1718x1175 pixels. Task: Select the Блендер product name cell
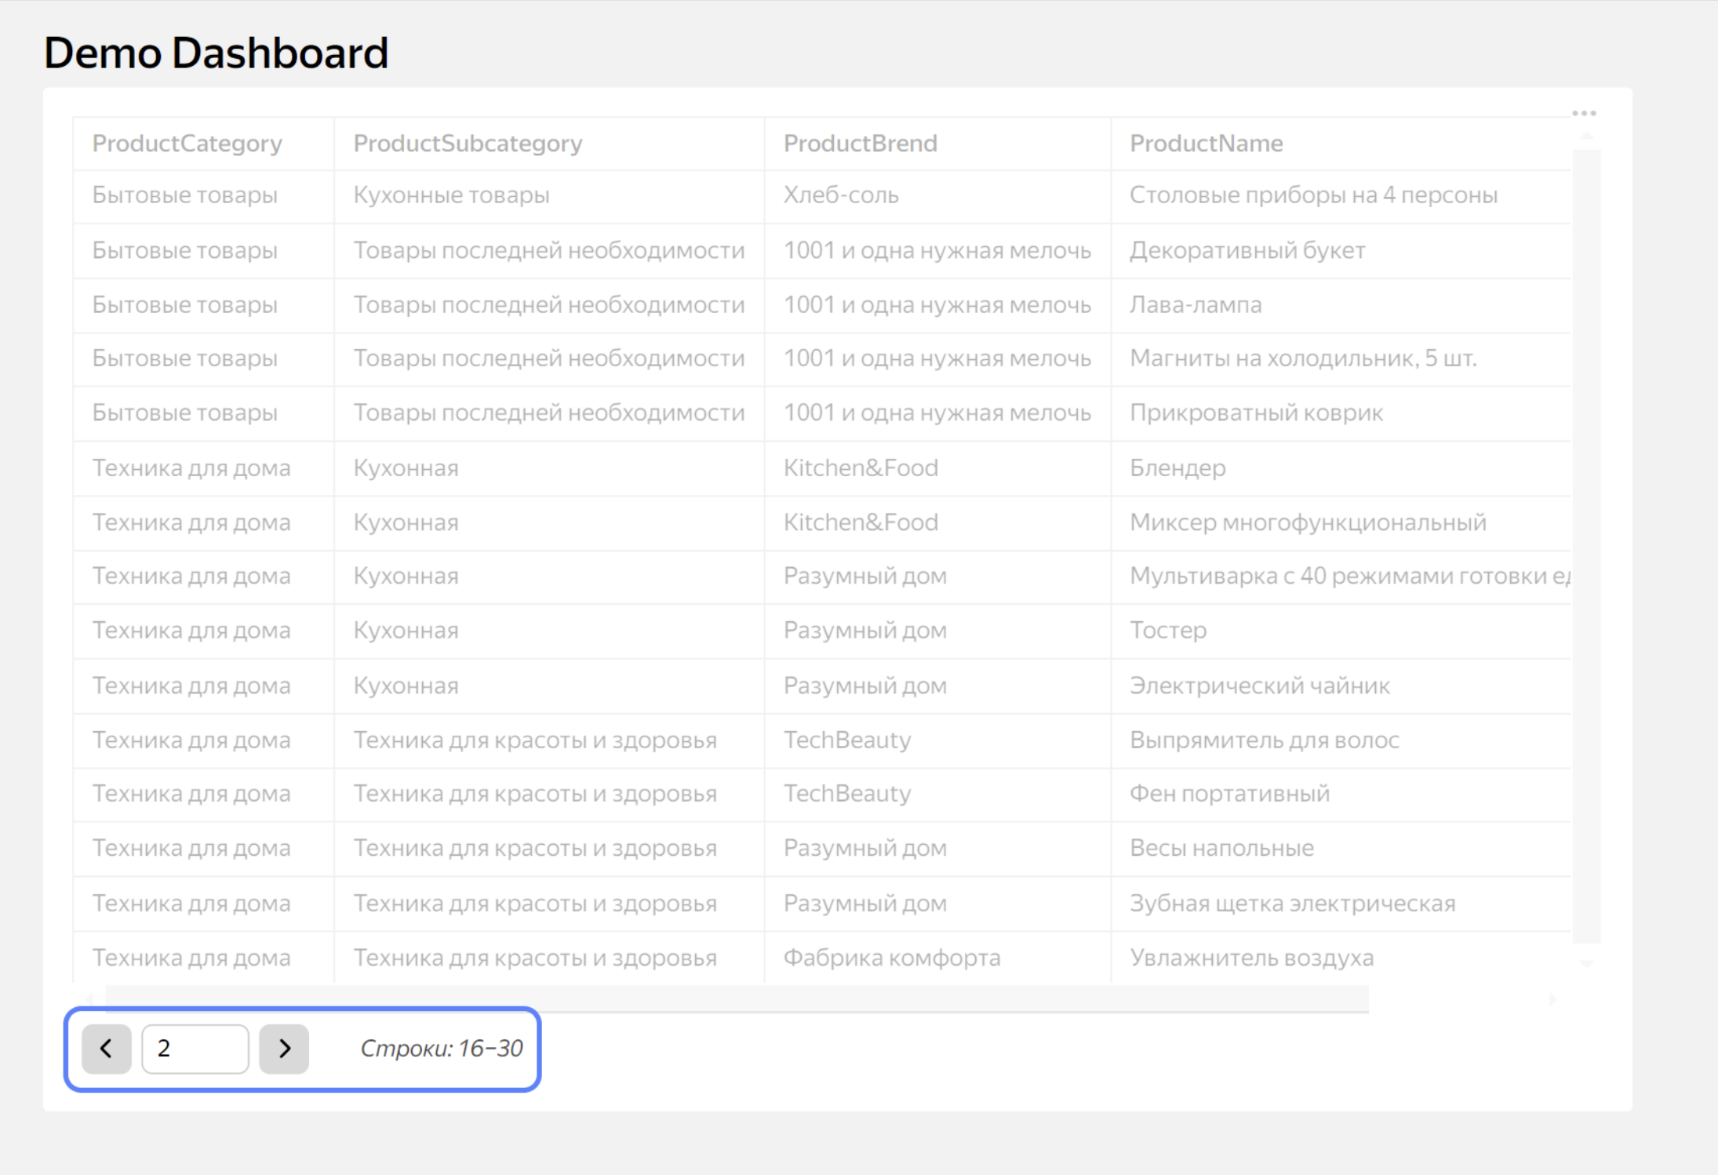coord(1177,468)
